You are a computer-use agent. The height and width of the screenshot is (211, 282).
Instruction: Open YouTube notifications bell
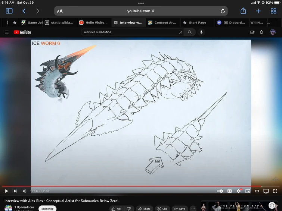(261, 32)
